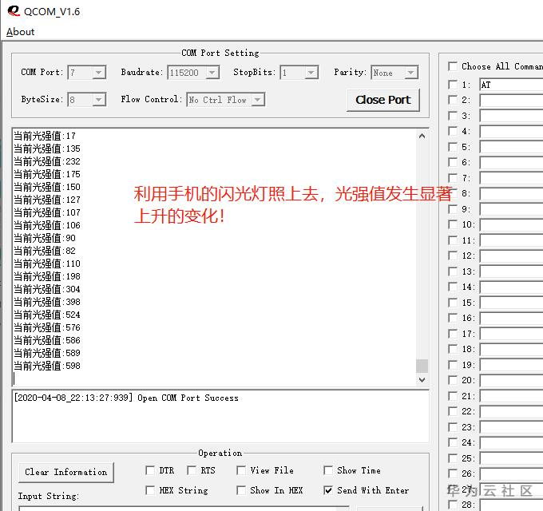The width and height of the screenshot is (543, 511).
Task: Check command 10 checkbox
Action: (x=453, y=224)
